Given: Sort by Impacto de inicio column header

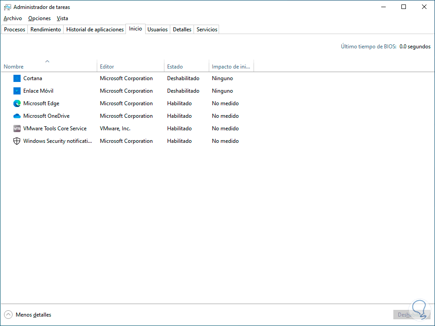Looking at the screenshot, I should tap(231, 65).
